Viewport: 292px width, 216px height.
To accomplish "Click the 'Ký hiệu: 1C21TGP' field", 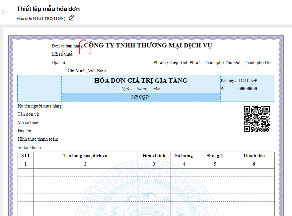I will click(239, 80).
